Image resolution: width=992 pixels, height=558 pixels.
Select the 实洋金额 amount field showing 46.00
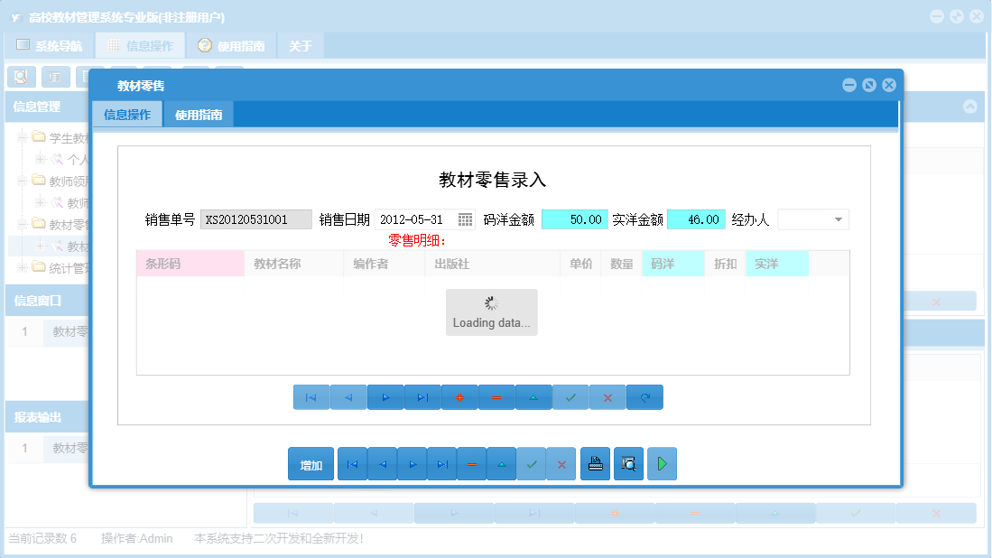click(696, 219)
